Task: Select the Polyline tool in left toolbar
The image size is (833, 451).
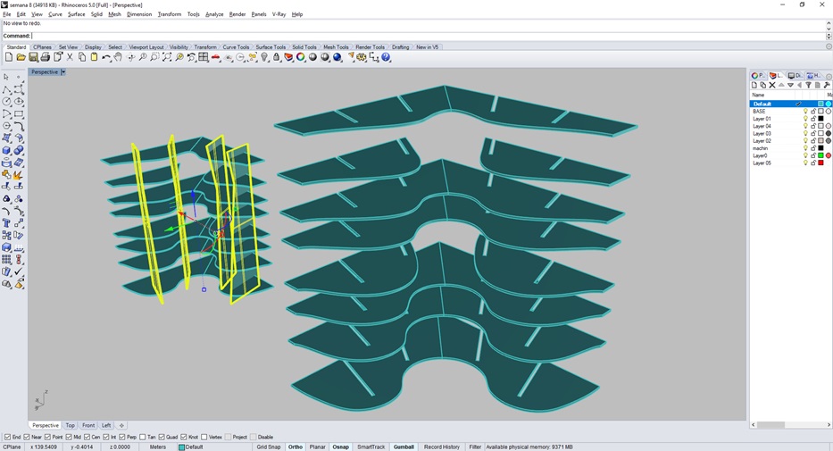Action: pyautogui.click(x=6, y=89)
